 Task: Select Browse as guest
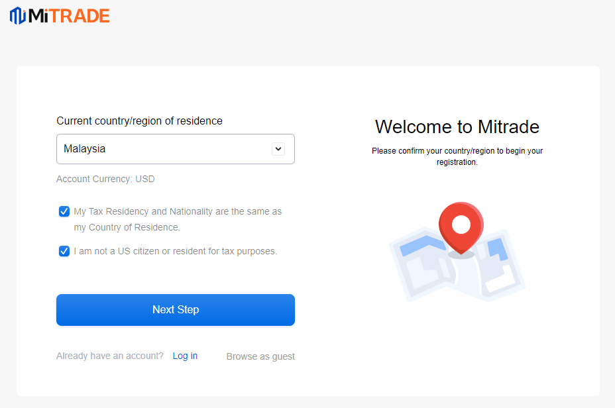coord(260,356)
